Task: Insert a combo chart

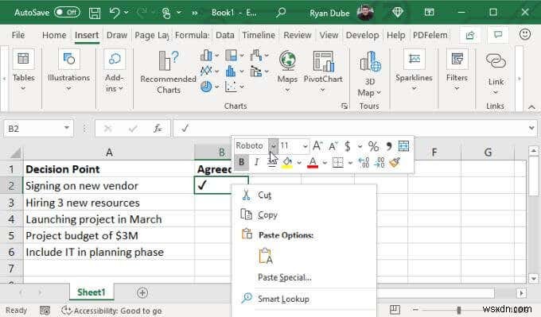Action: (x=256, y=71)
